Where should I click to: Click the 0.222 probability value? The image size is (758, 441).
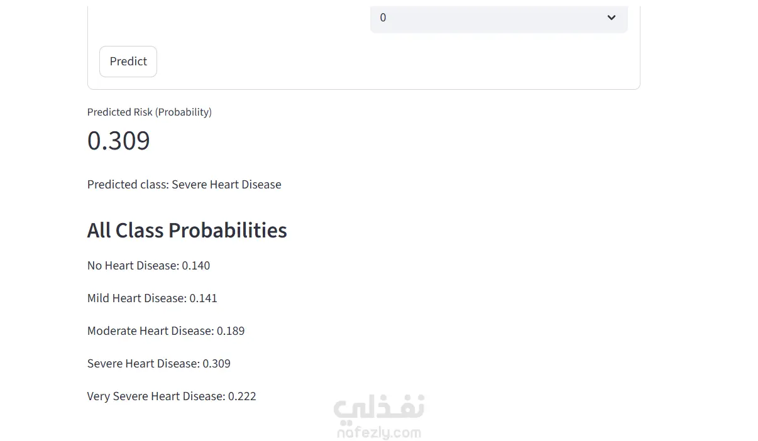(242, 396)
